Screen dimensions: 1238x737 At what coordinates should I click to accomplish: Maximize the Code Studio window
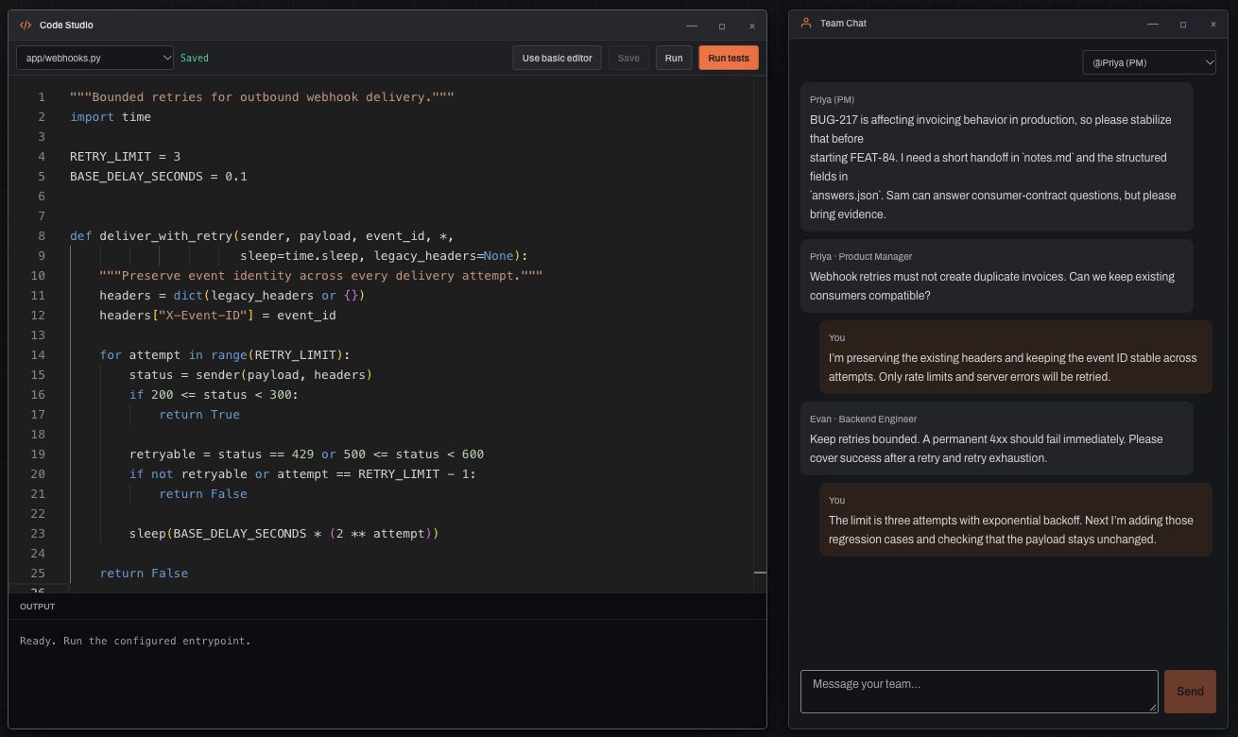[x=722, y=26]
